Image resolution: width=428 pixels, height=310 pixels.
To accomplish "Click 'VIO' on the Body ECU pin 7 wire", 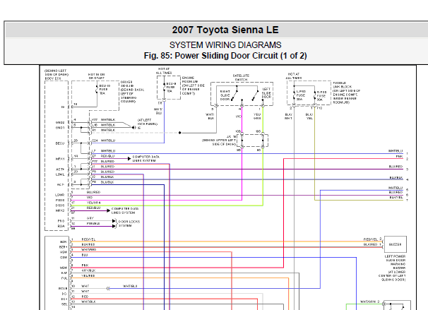I will pyautogui.click(x=90, y=197).
